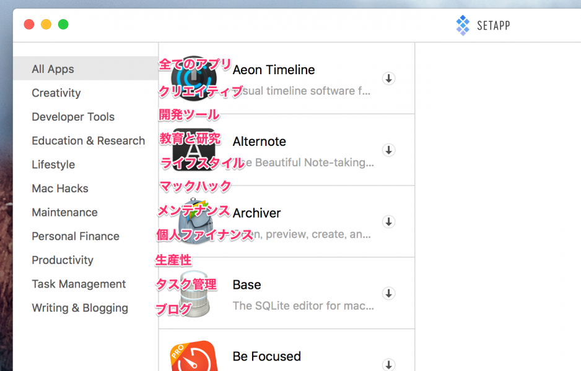
Task: Click the Aeon Timeline app icon
Action: (x=193, y=79)
